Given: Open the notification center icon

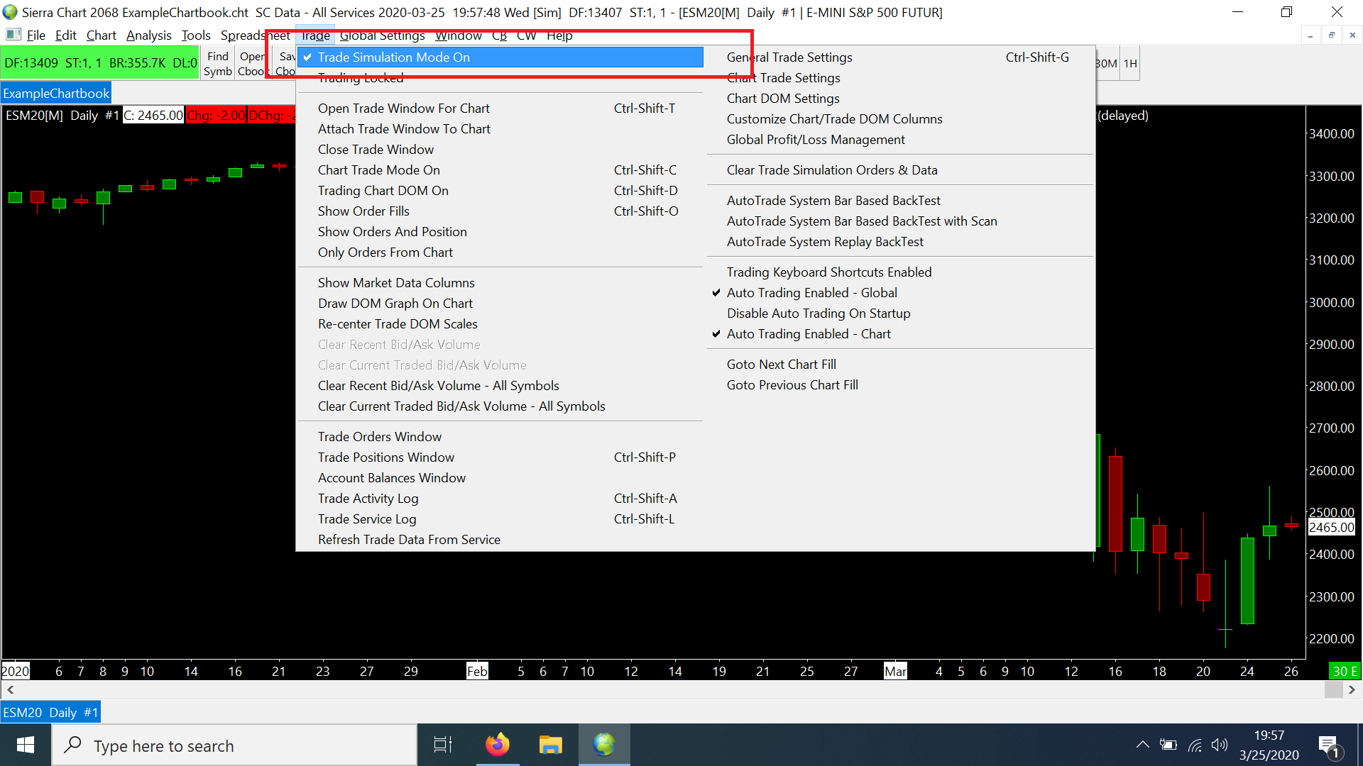Looking at the screenshot, I should pyautogui.click(x=1328, y=746).
